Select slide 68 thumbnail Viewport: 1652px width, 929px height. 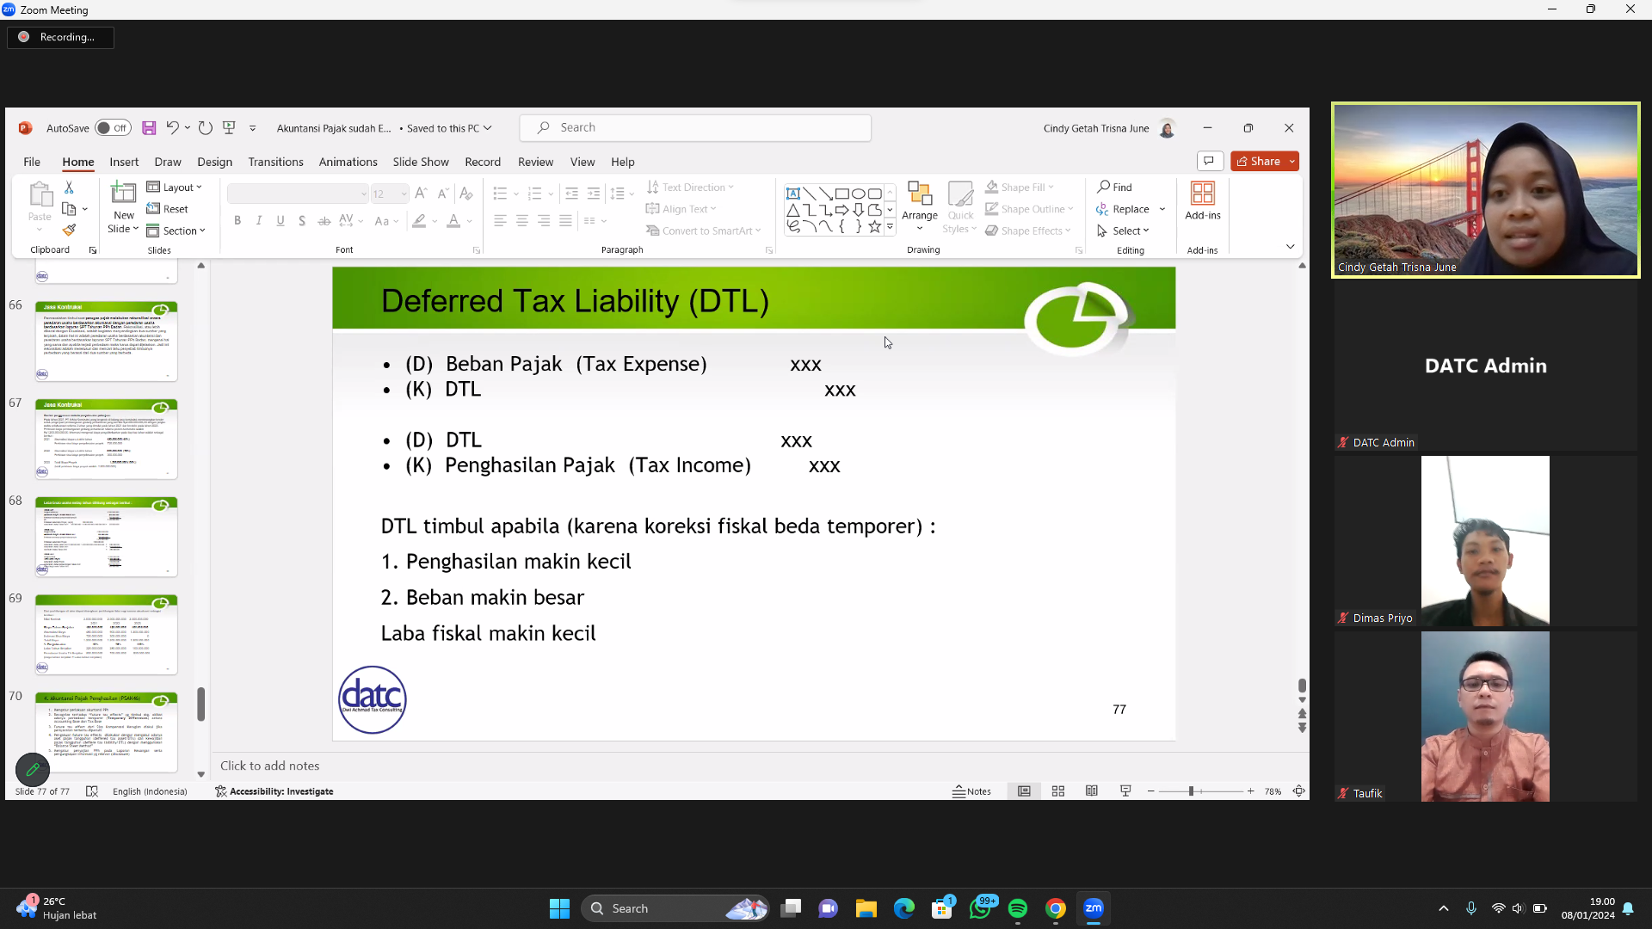(x=107, y=537)
